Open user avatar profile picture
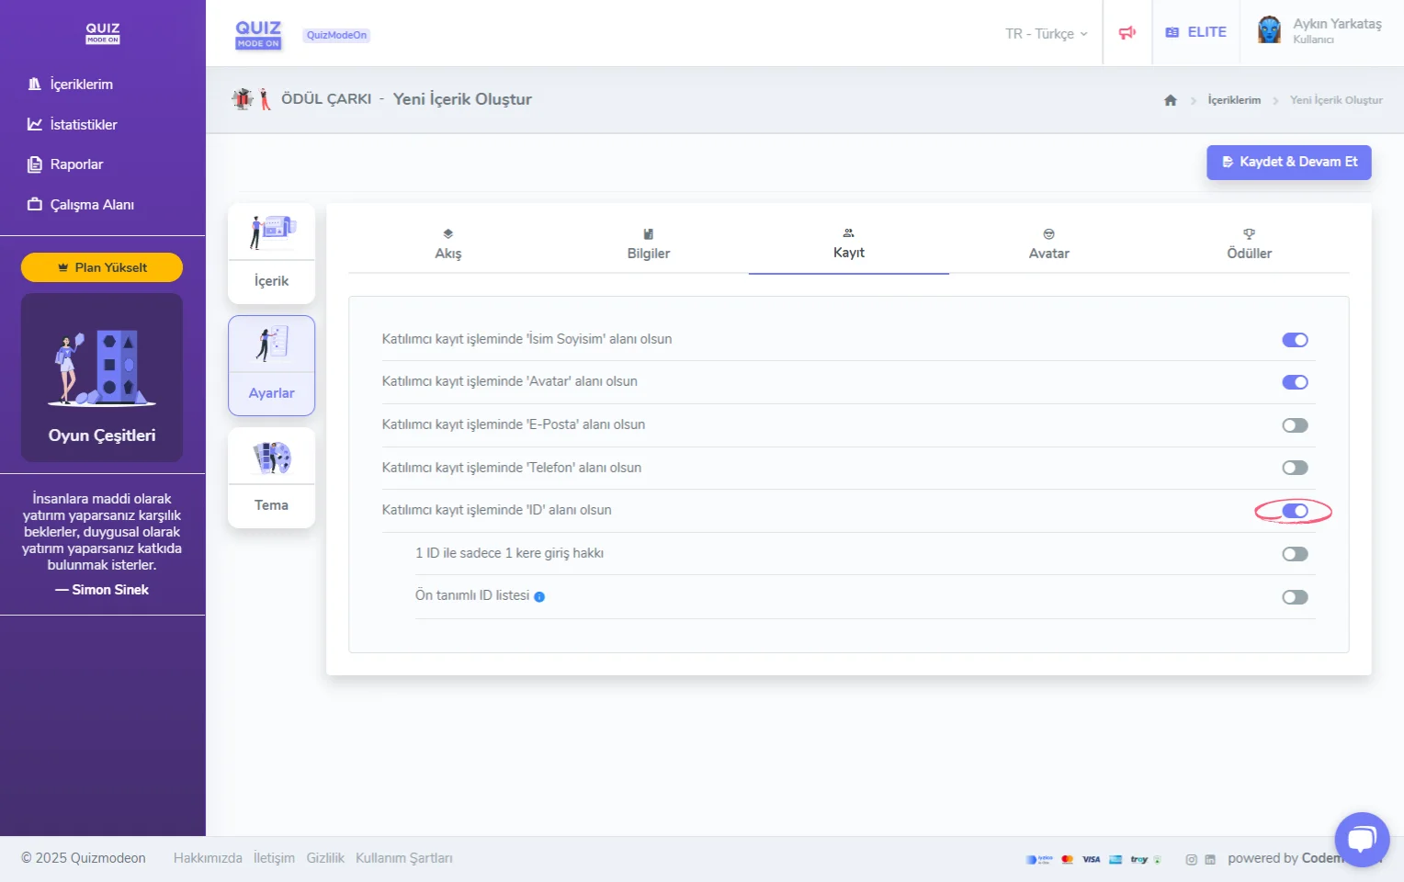1404x882 pixels. coord(1269,30)
